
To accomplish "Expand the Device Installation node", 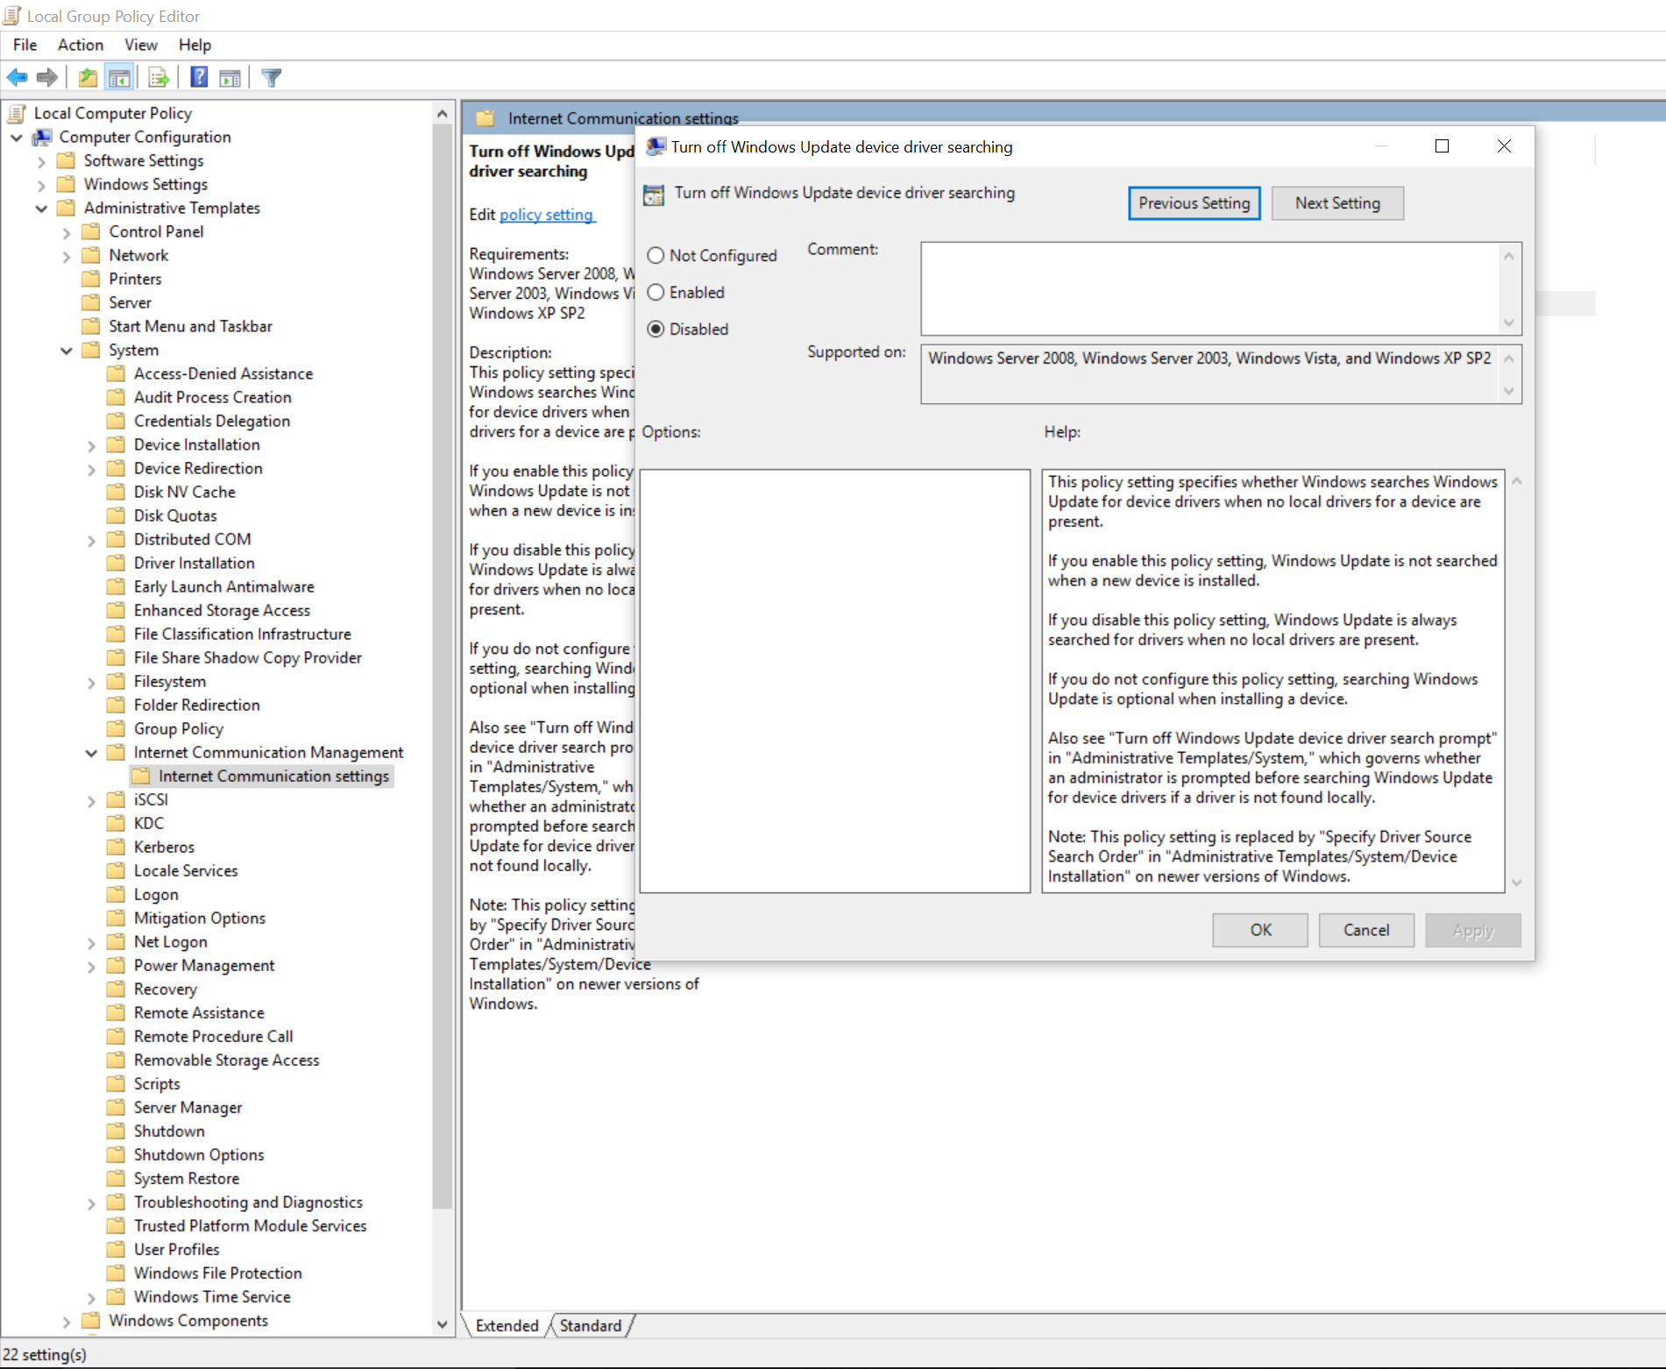I will [x=91, y=445].
